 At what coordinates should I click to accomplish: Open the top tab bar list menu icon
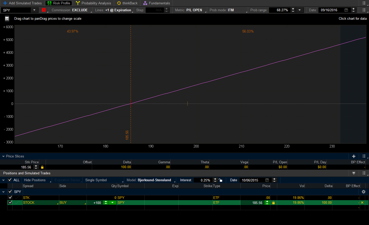[x=364, y=3]
